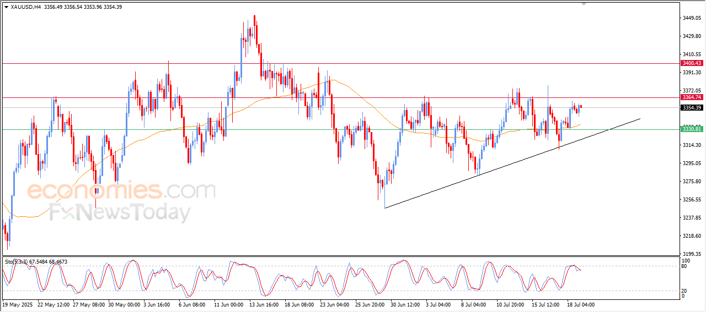This screenshot has height=312, width=706.
Task: Click the Sto(5,3,3) indicator label
Action: coord(17,261)
